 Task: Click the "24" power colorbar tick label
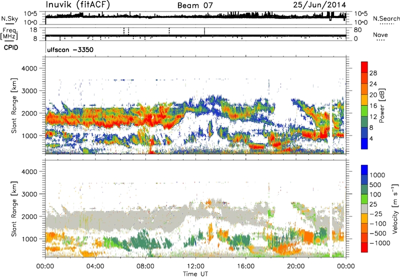(x=373, y=84)
